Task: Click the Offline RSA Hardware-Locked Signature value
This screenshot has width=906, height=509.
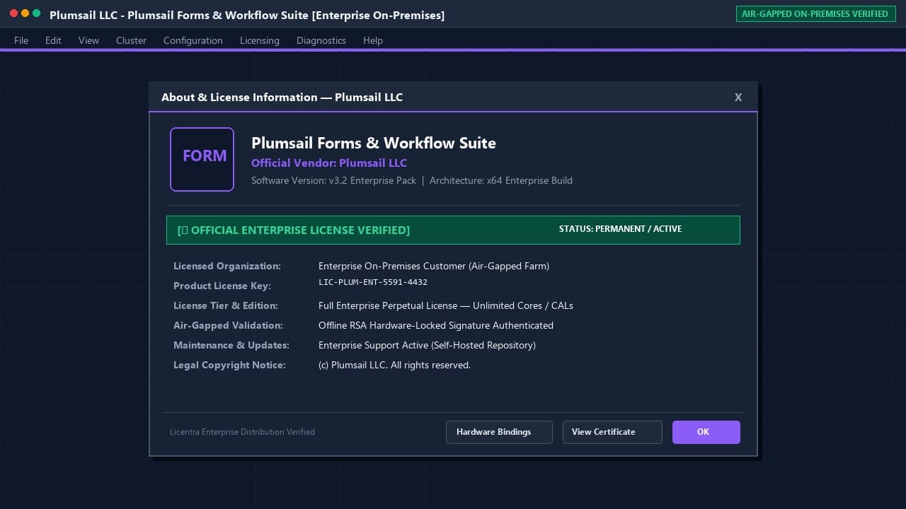Action: [436, 326]
